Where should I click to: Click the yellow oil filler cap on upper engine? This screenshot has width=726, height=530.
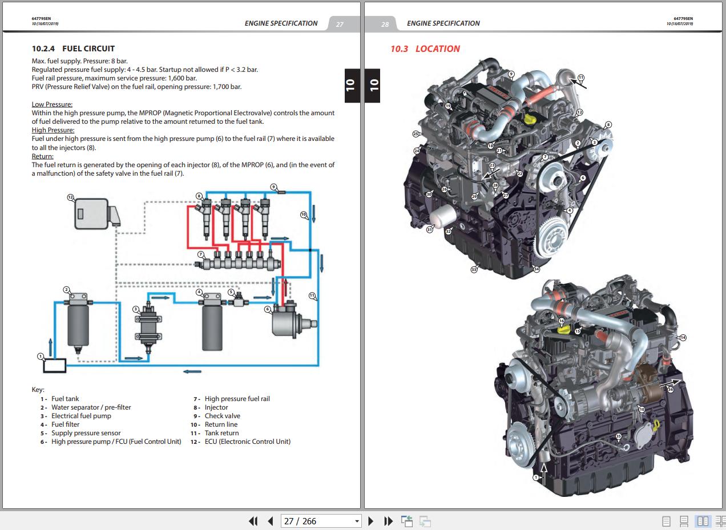point(531,120)
